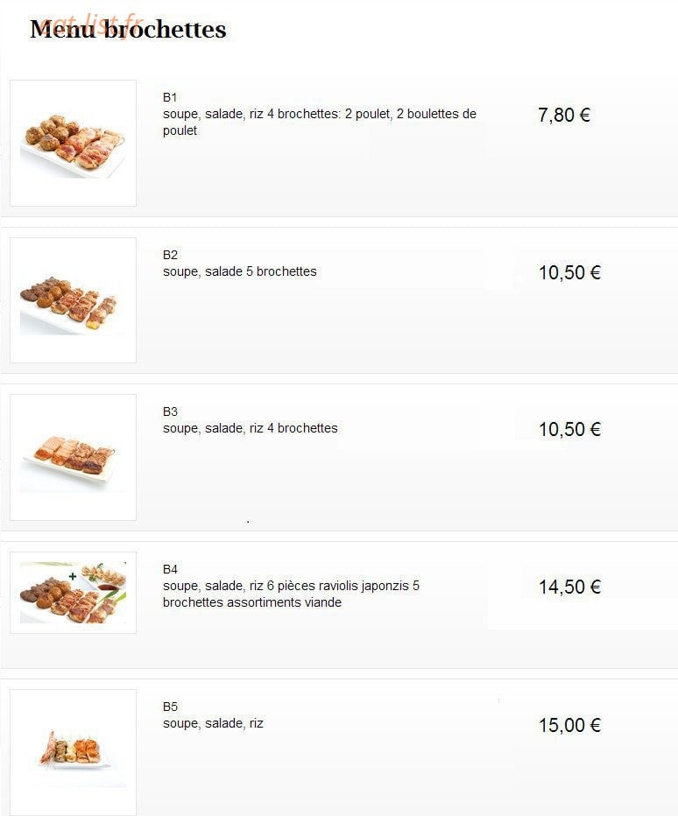Click the 14,50 € price
The image size is (678, 816).
[x=569, y=587]
